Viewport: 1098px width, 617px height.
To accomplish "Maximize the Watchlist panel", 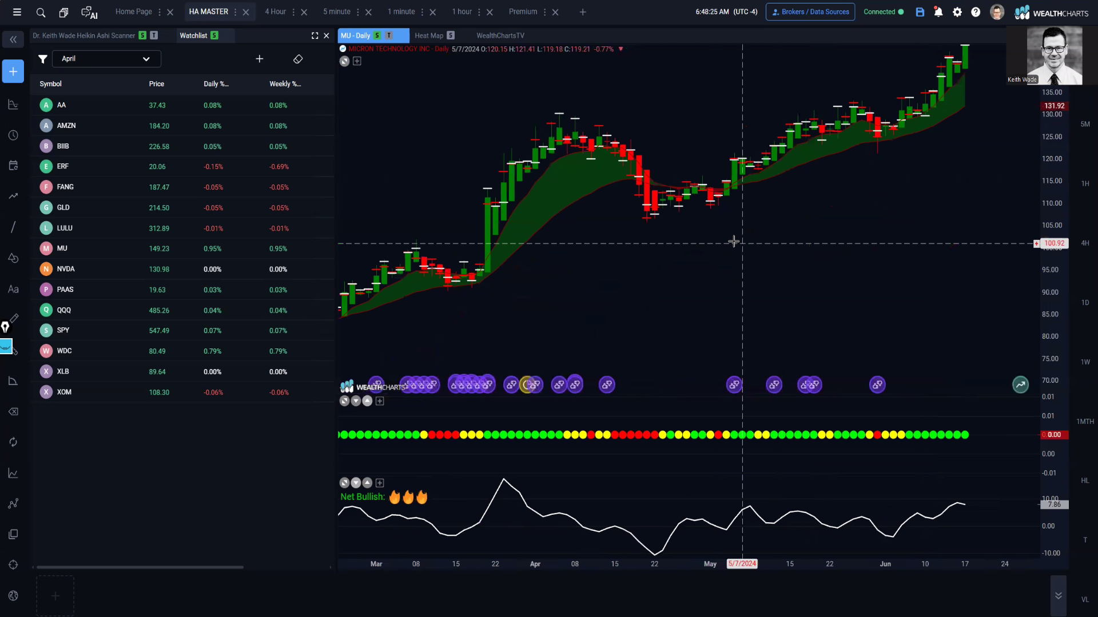I will pyautogui.click(x=315, y=35).
